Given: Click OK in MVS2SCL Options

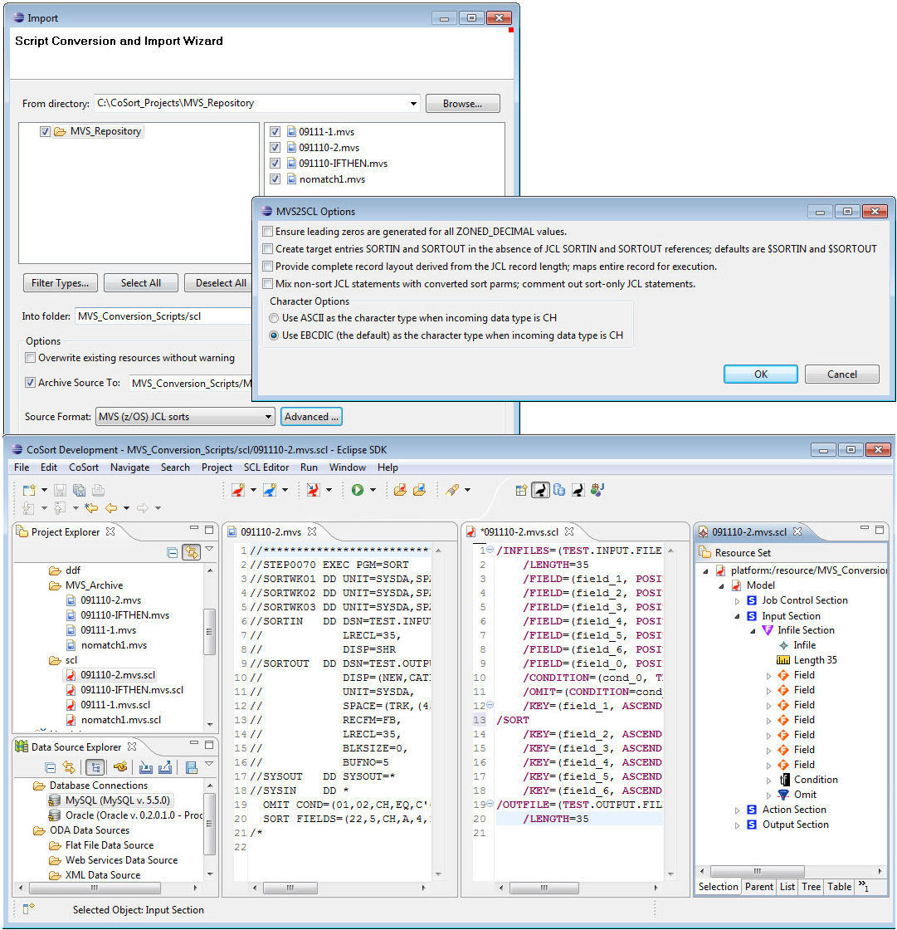Looking at the screenshot, I should click(761, 374).
